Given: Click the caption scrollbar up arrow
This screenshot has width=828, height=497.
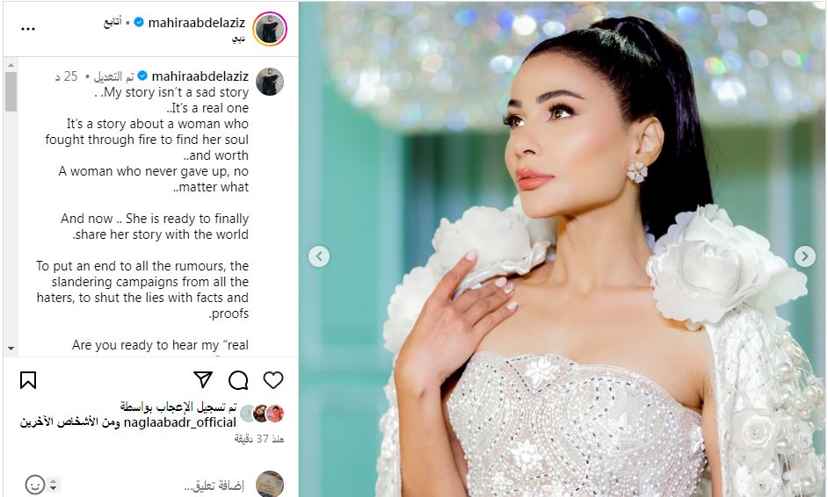Looking at the screenshot, I should pos(11,65).
